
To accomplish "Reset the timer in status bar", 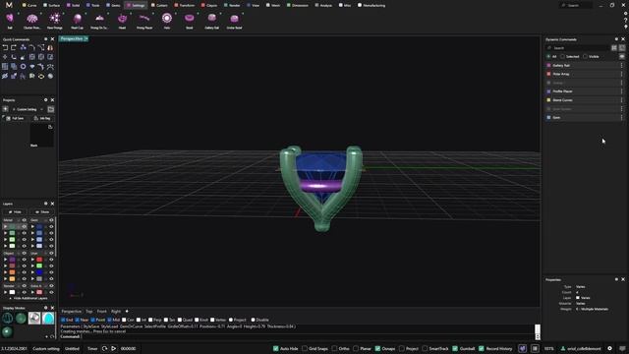I will click(x=105, y=348).
